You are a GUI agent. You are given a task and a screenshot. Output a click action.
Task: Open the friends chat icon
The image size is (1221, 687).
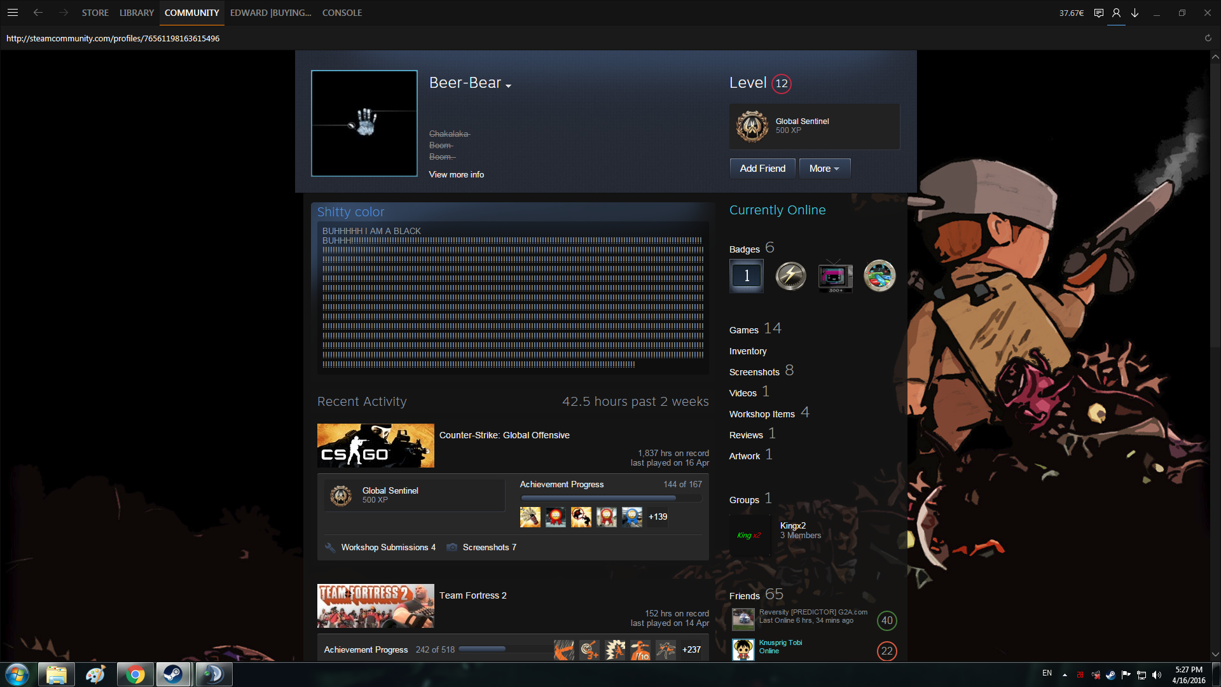click(x=1098, y=13)
